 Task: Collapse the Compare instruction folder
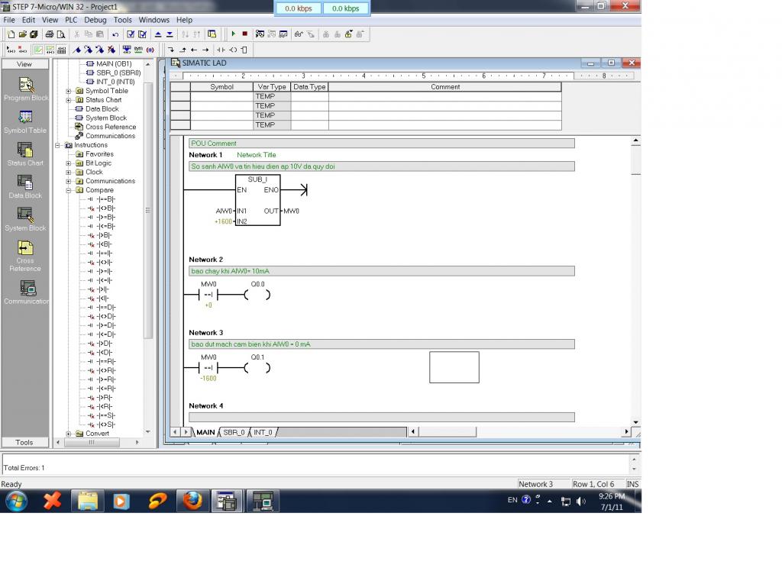pos(69,190)
